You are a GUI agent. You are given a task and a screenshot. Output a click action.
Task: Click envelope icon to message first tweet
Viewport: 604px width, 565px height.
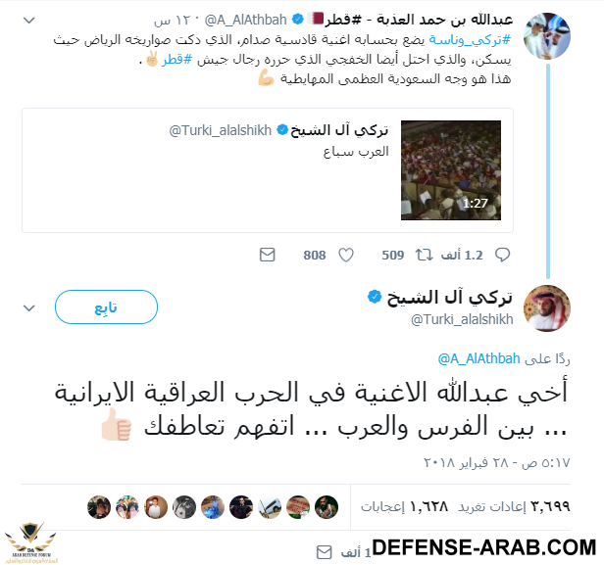coord(267,255)
